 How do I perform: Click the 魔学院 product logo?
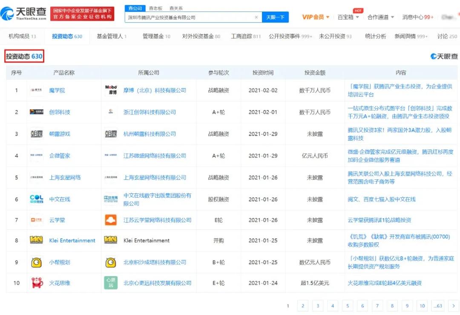pos(36,90)
